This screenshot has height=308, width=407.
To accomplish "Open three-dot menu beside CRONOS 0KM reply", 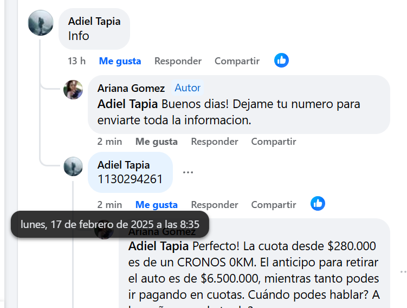I will pos(403,272).
